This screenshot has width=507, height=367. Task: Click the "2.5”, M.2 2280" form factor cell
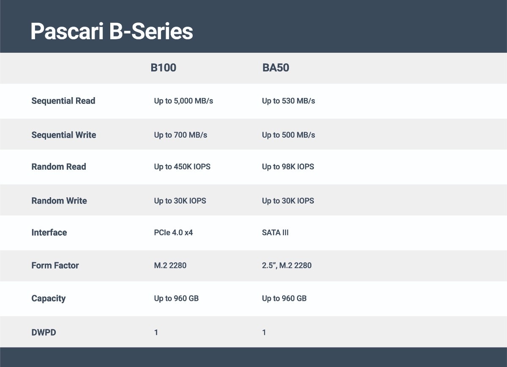tap(287, 266)
